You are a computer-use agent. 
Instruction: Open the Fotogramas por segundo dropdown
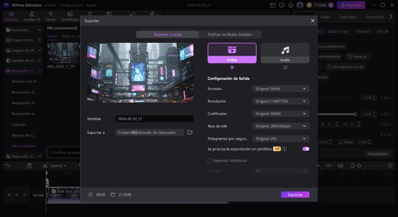[281, 138]
